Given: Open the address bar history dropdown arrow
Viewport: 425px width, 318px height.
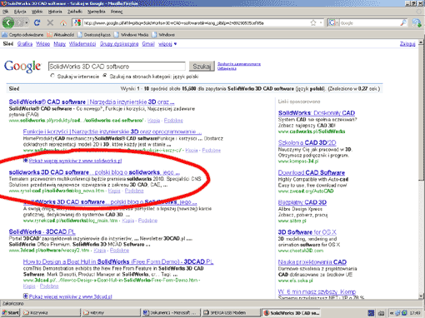Looking at the screenshot, I should 321,23.
